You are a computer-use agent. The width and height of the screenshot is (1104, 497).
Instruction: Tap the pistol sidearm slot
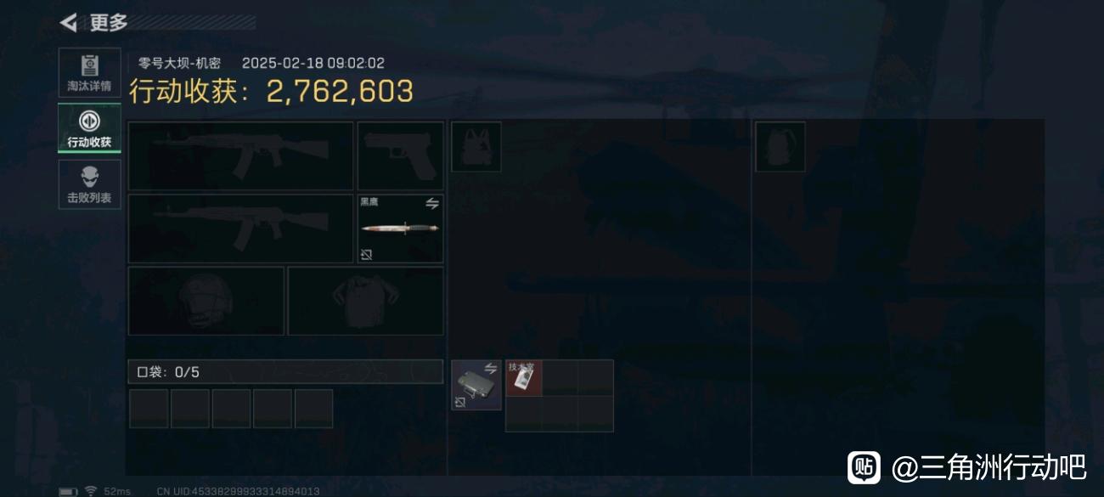[x=400, y=155]
